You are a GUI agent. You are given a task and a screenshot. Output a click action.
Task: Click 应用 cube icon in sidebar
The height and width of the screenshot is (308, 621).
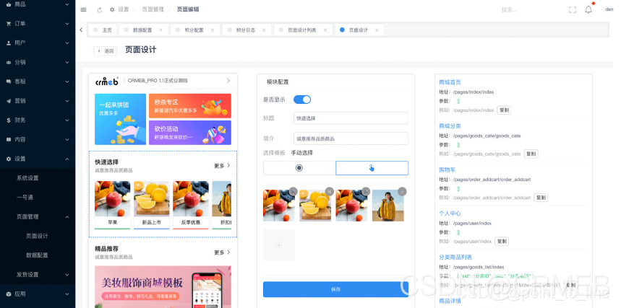(x=9, y=294)
